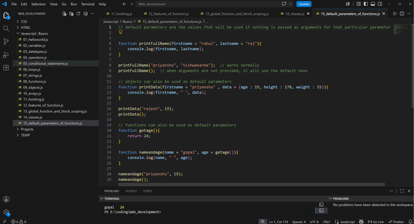
Task: Click Ln 1, Col 119 cursor position
Action: [278, 222]
